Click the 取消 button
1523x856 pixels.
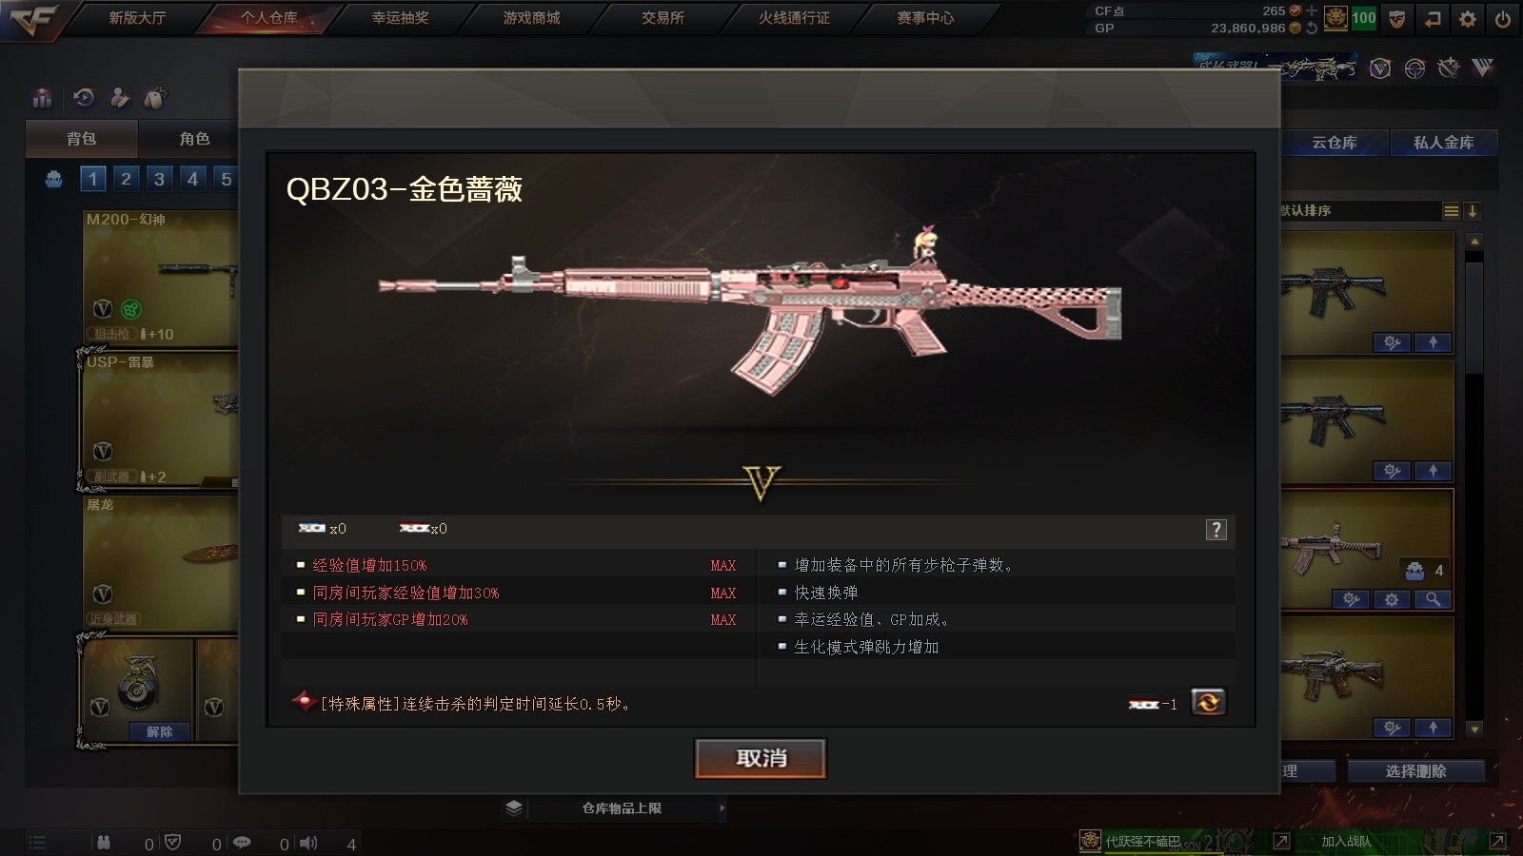tap(761, 758)
